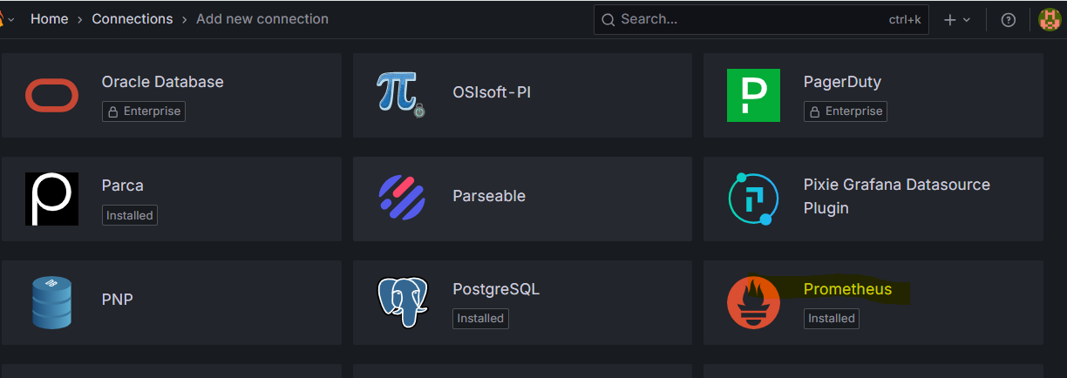Image resolution: width=1067 pixels, height=378 pixels.
Task: Click the green PagerDuty logo icon
Action: tap(753, 96)
